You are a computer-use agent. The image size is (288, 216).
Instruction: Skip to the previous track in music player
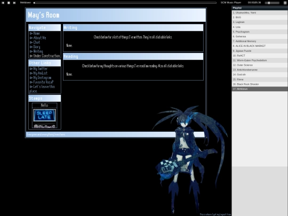(3, 3)
